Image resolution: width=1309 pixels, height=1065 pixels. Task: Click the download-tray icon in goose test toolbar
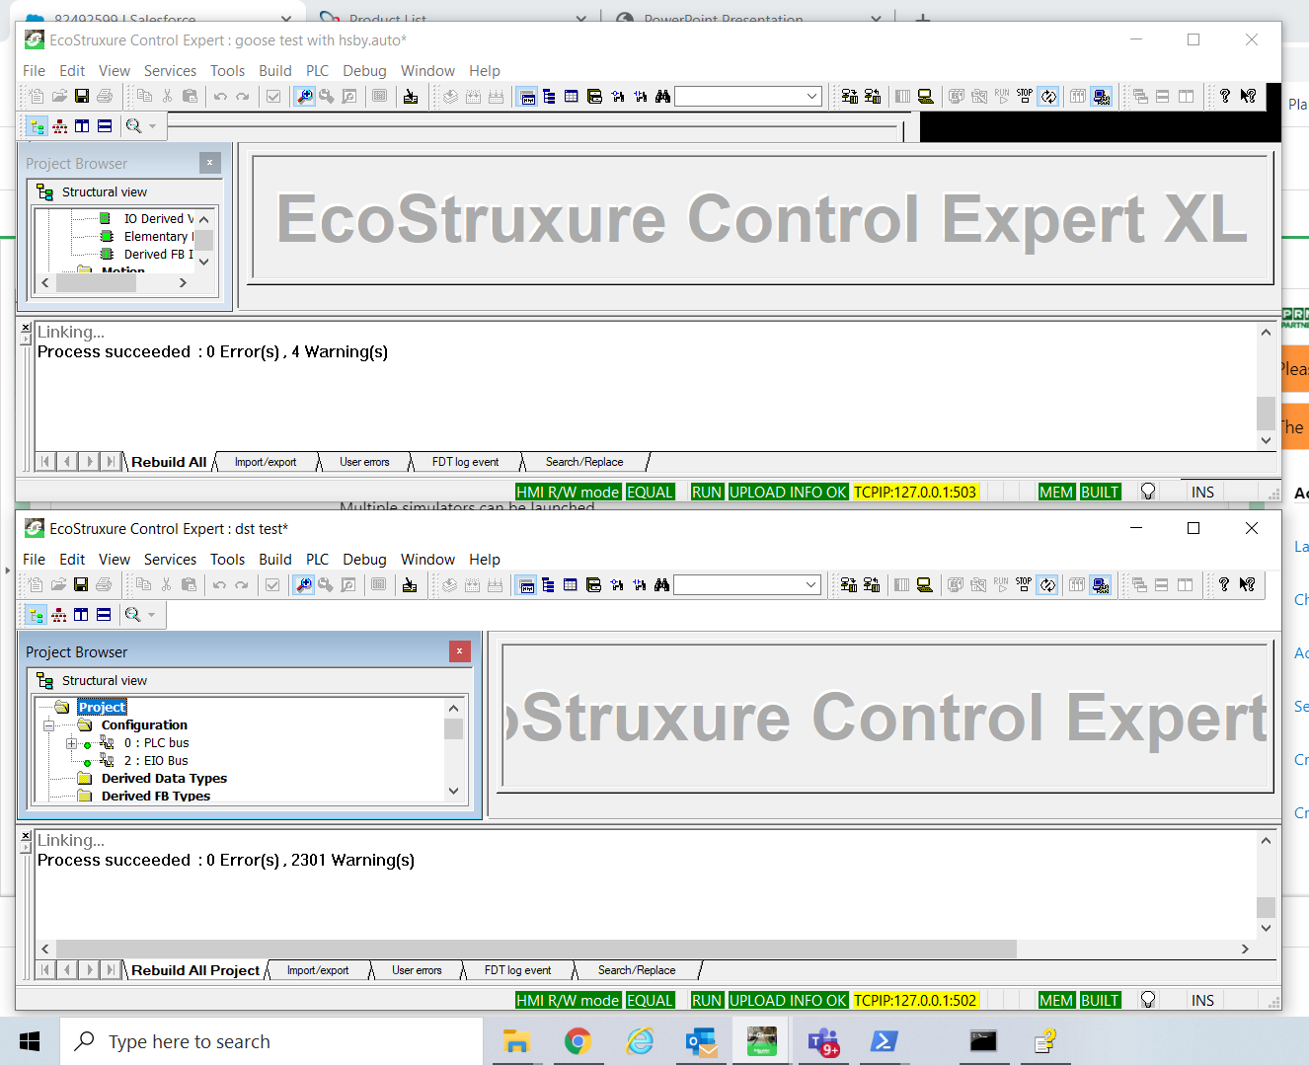pos(411,96)
